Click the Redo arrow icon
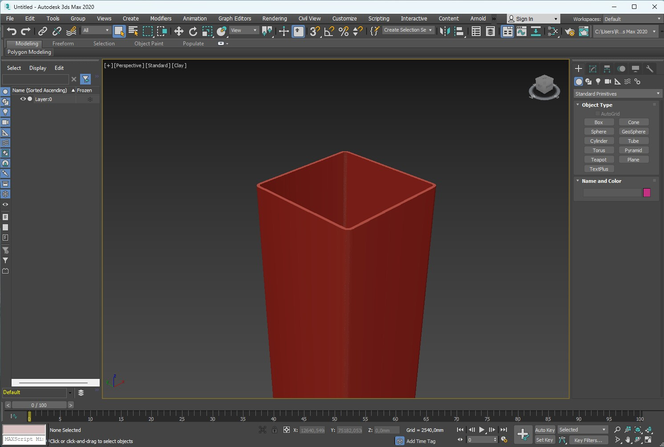The width and height of the screenshot is (664, 447). click(x=26, y=31)
